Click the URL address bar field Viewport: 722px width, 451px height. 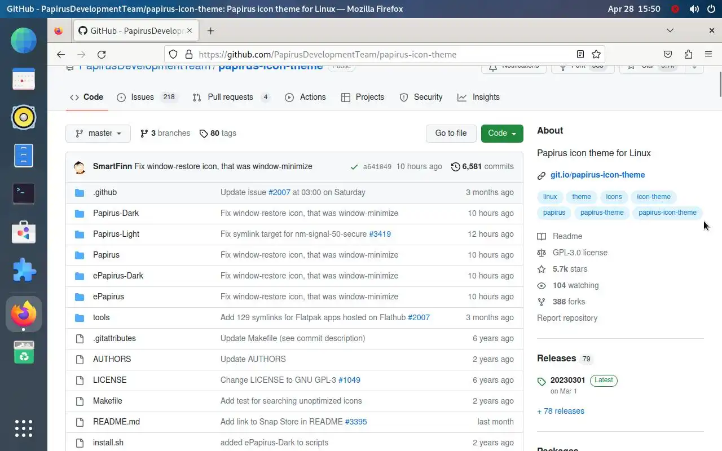384,55
